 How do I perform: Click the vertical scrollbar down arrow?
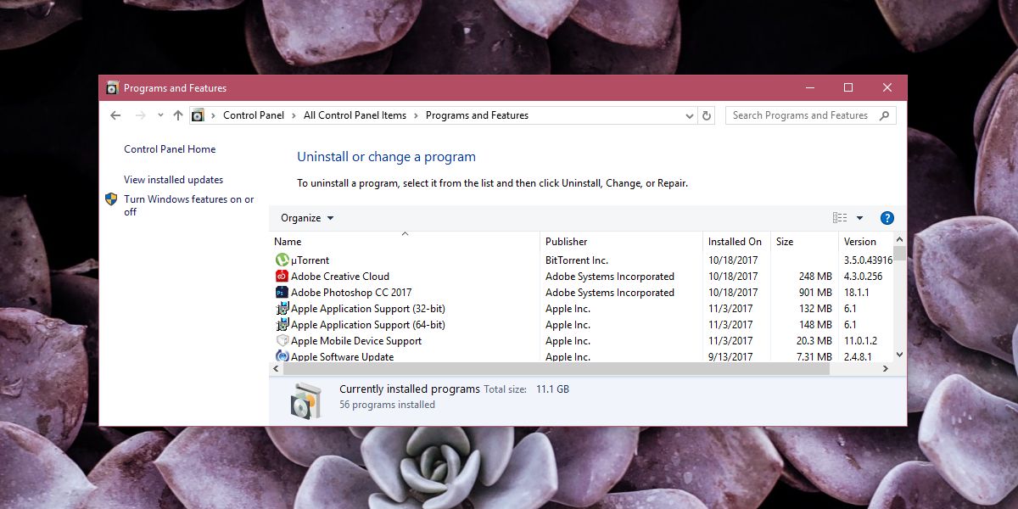(899, 355)
